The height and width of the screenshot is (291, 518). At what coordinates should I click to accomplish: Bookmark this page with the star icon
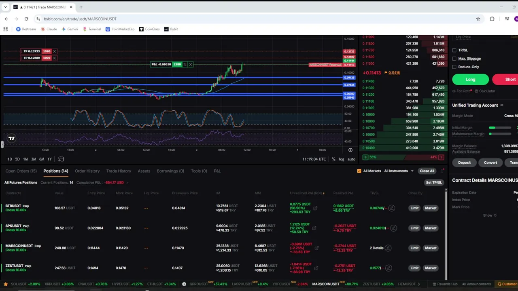pos(478,19)
